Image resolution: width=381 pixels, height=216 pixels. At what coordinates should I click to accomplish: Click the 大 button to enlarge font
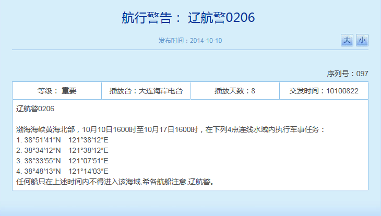click(x=347, y=40)
